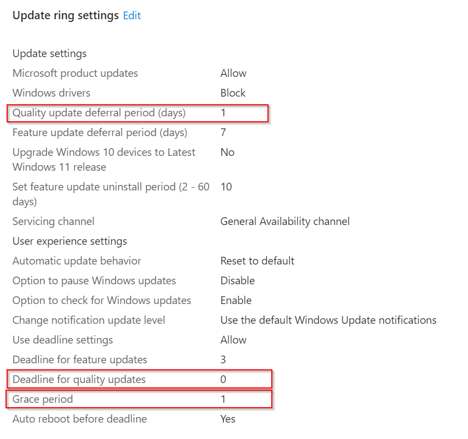Click the Windows drivers Block value
Image resolution: width=468 pixels, height=439 pixels.
(232, 93)
